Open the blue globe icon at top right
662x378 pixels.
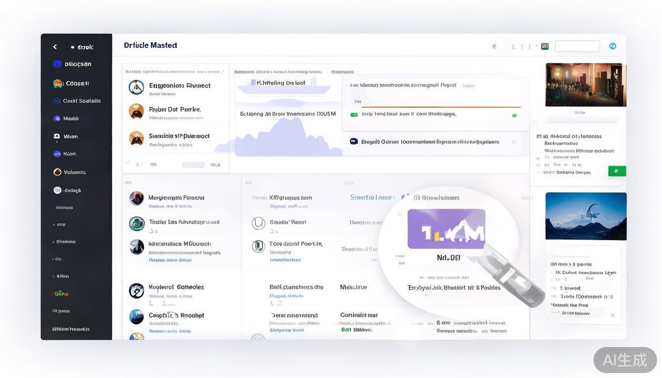click(612, 45)
